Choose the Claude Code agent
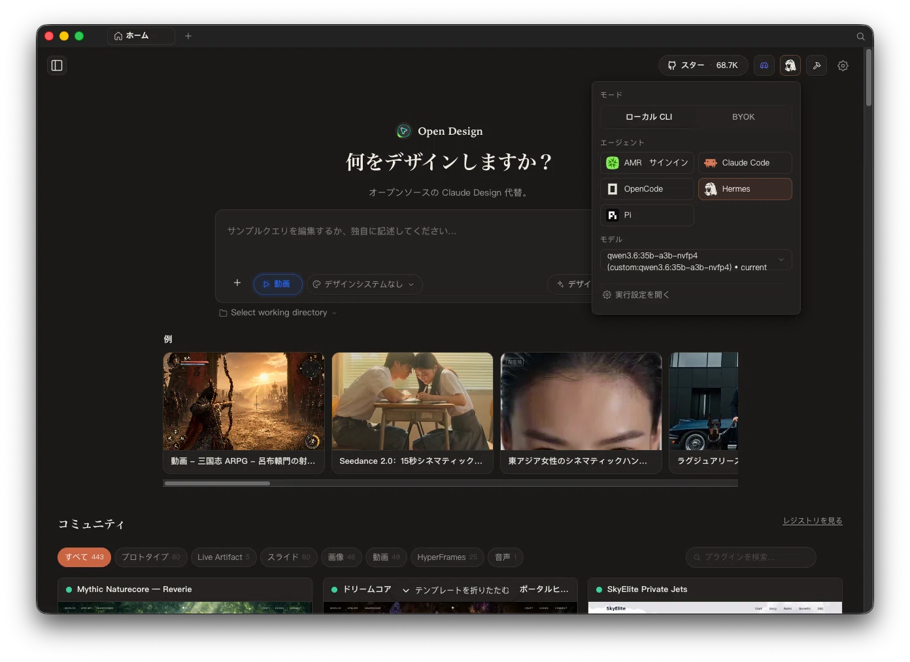 click(745, 163)
